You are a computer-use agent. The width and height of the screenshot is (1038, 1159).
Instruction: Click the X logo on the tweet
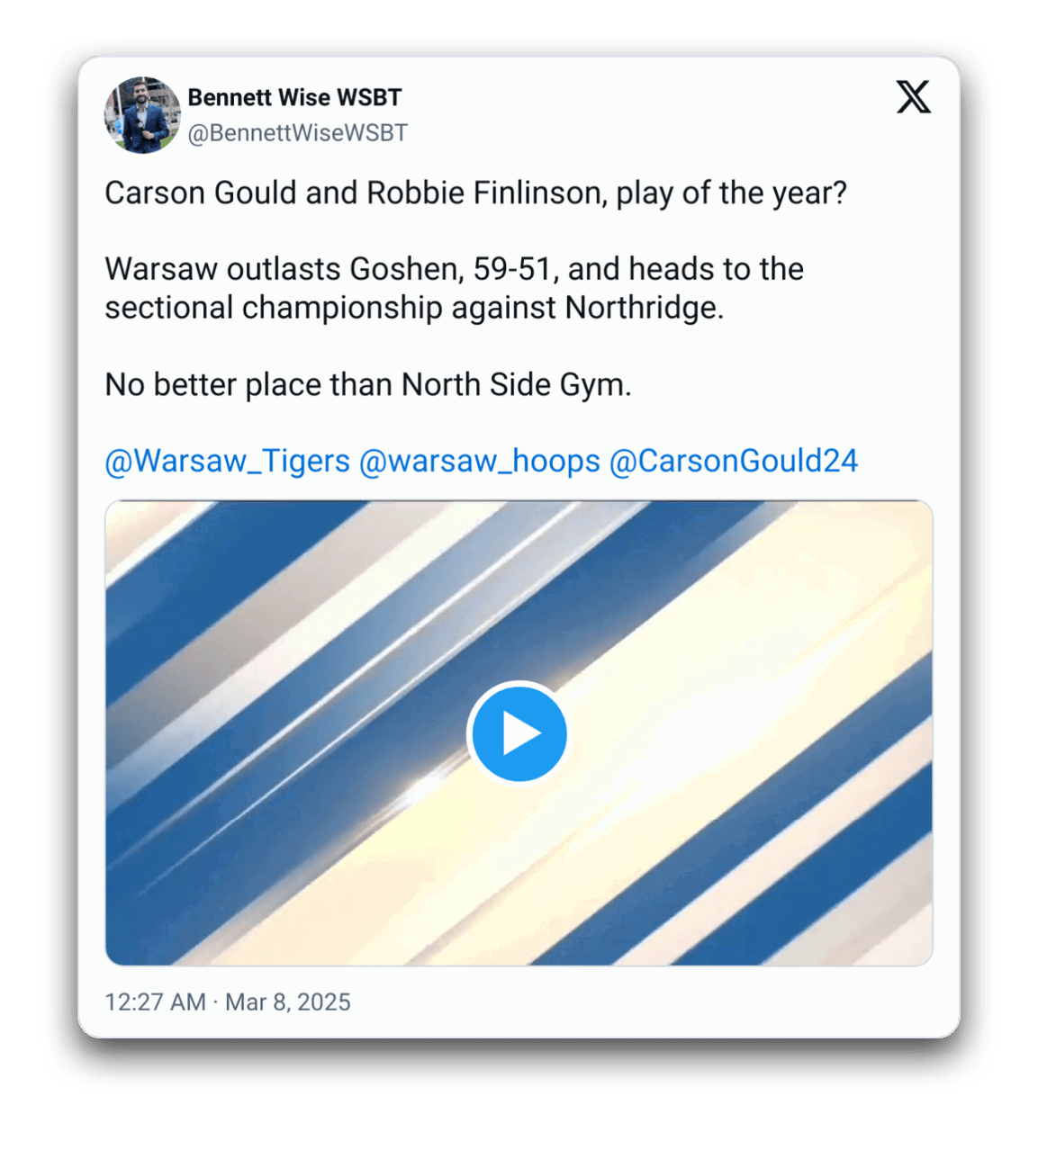pyautogui.click(x=913, y=97)
